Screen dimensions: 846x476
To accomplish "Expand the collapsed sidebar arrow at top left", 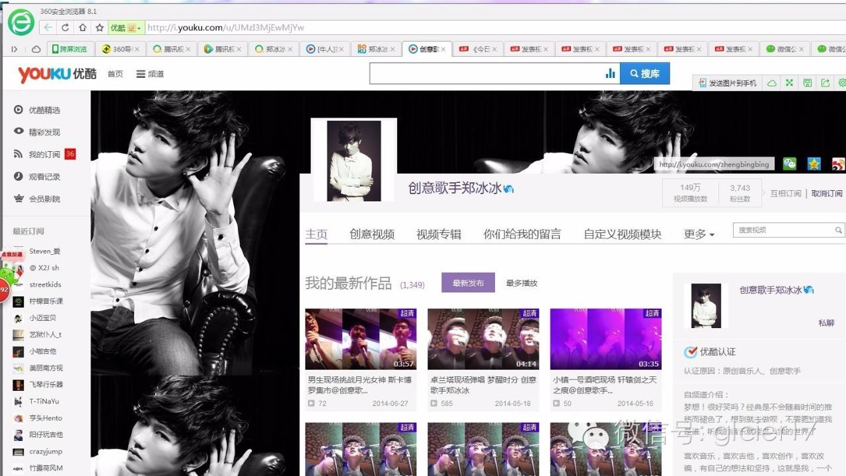I will pos(13,48).
